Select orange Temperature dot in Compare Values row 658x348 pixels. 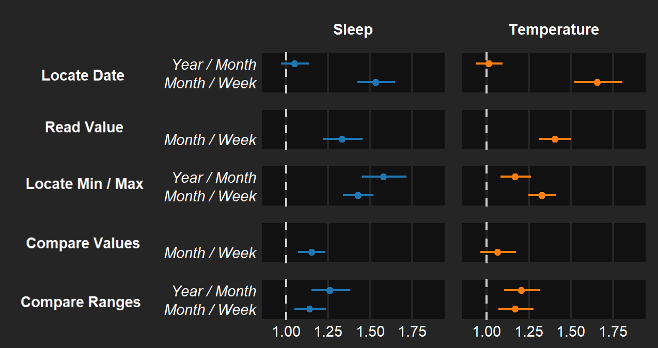click(497, 252)
